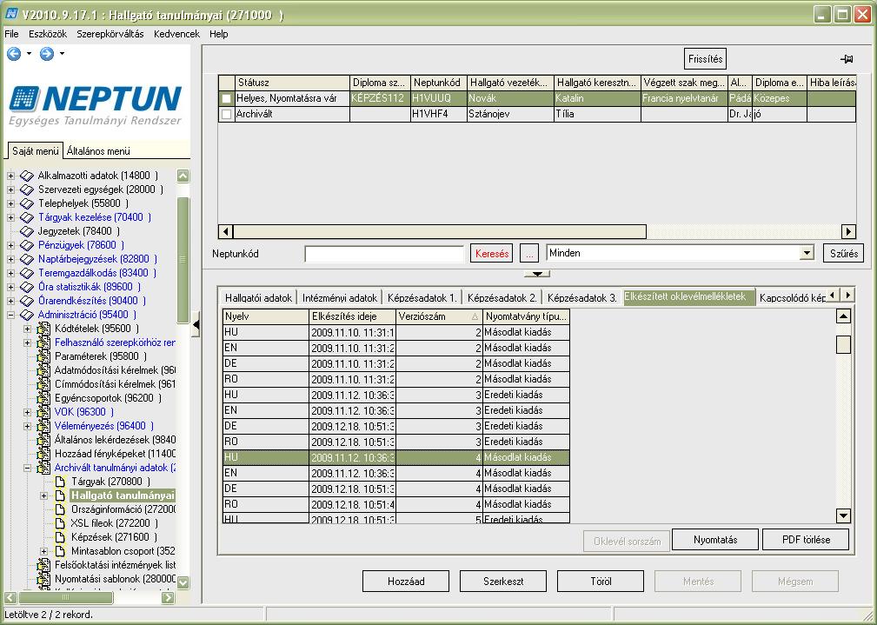The height and width of the screenshot is (625, 877).
Task: Click the Órarendkészítés book icon
Action: click(x=26, y=301)
